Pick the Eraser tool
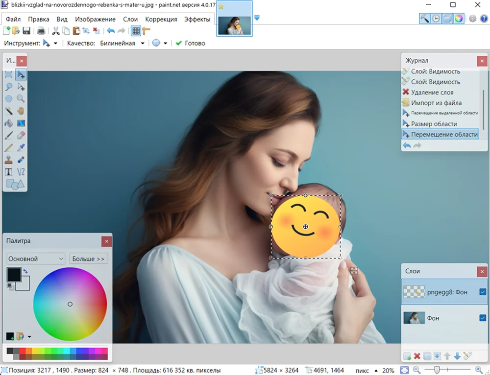The height and width of the screenshot is (375, 490). tap(21, 136)
